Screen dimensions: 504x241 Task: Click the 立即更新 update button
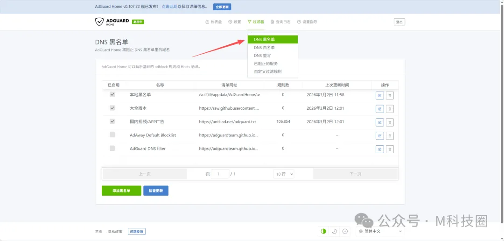(x=222, y=7)
